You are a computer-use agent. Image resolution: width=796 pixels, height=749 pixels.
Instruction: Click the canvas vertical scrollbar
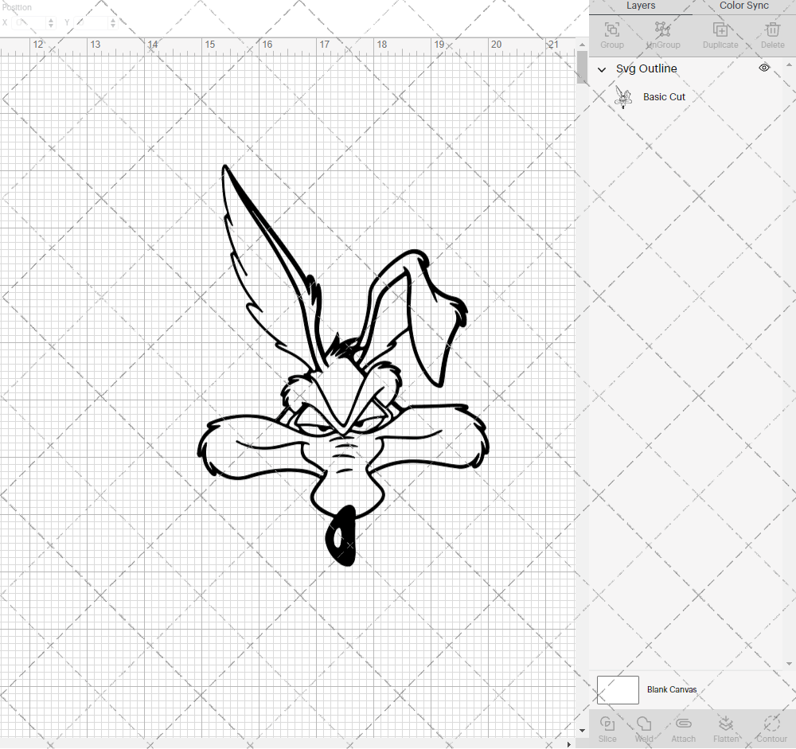580,68
